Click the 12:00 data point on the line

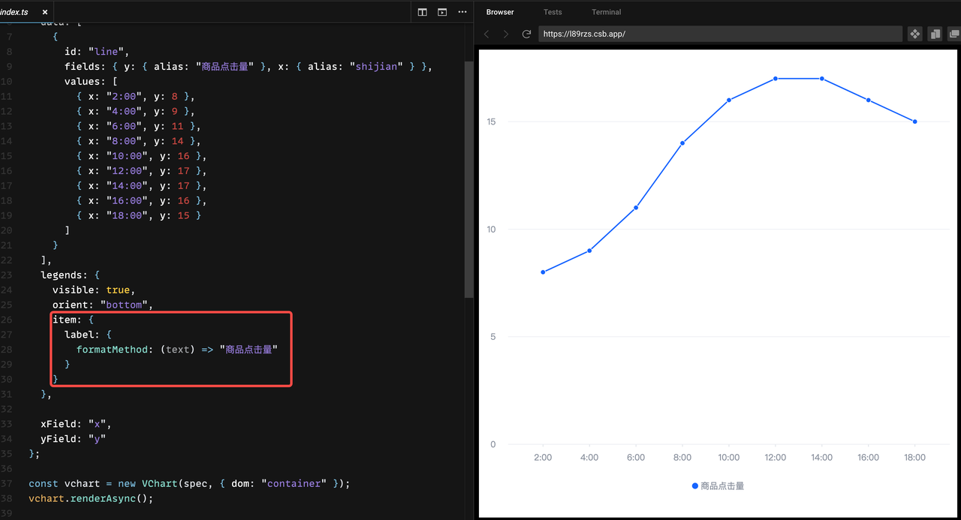coord(776,78)
